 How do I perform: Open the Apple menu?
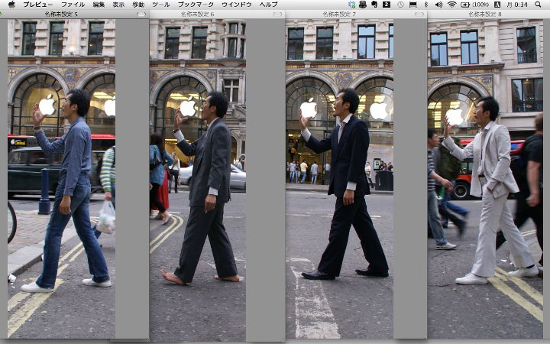point(11,5)
